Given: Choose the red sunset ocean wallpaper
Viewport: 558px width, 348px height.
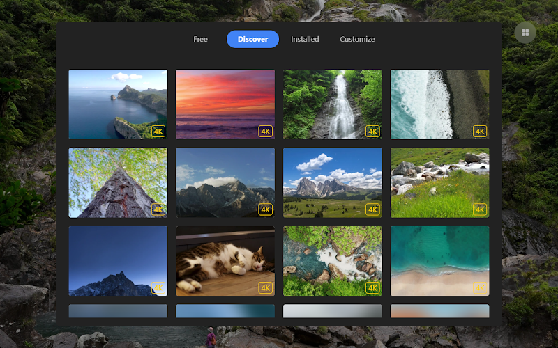Looking at the screenshot, I should (x=225, y=104).
